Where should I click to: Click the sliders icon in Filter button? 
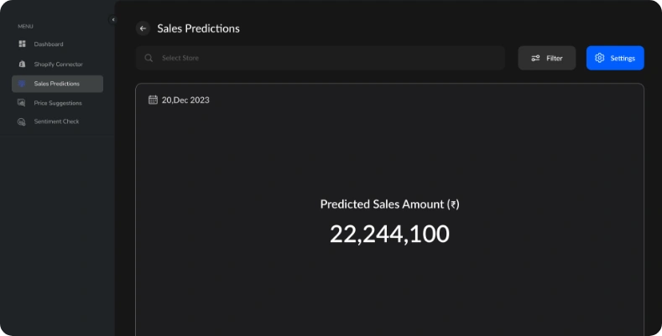point(535,58)
